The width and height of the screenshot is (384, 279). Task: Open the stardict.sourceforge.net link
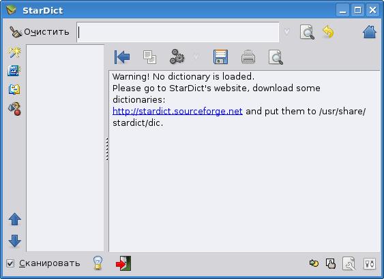coord(177,112)
